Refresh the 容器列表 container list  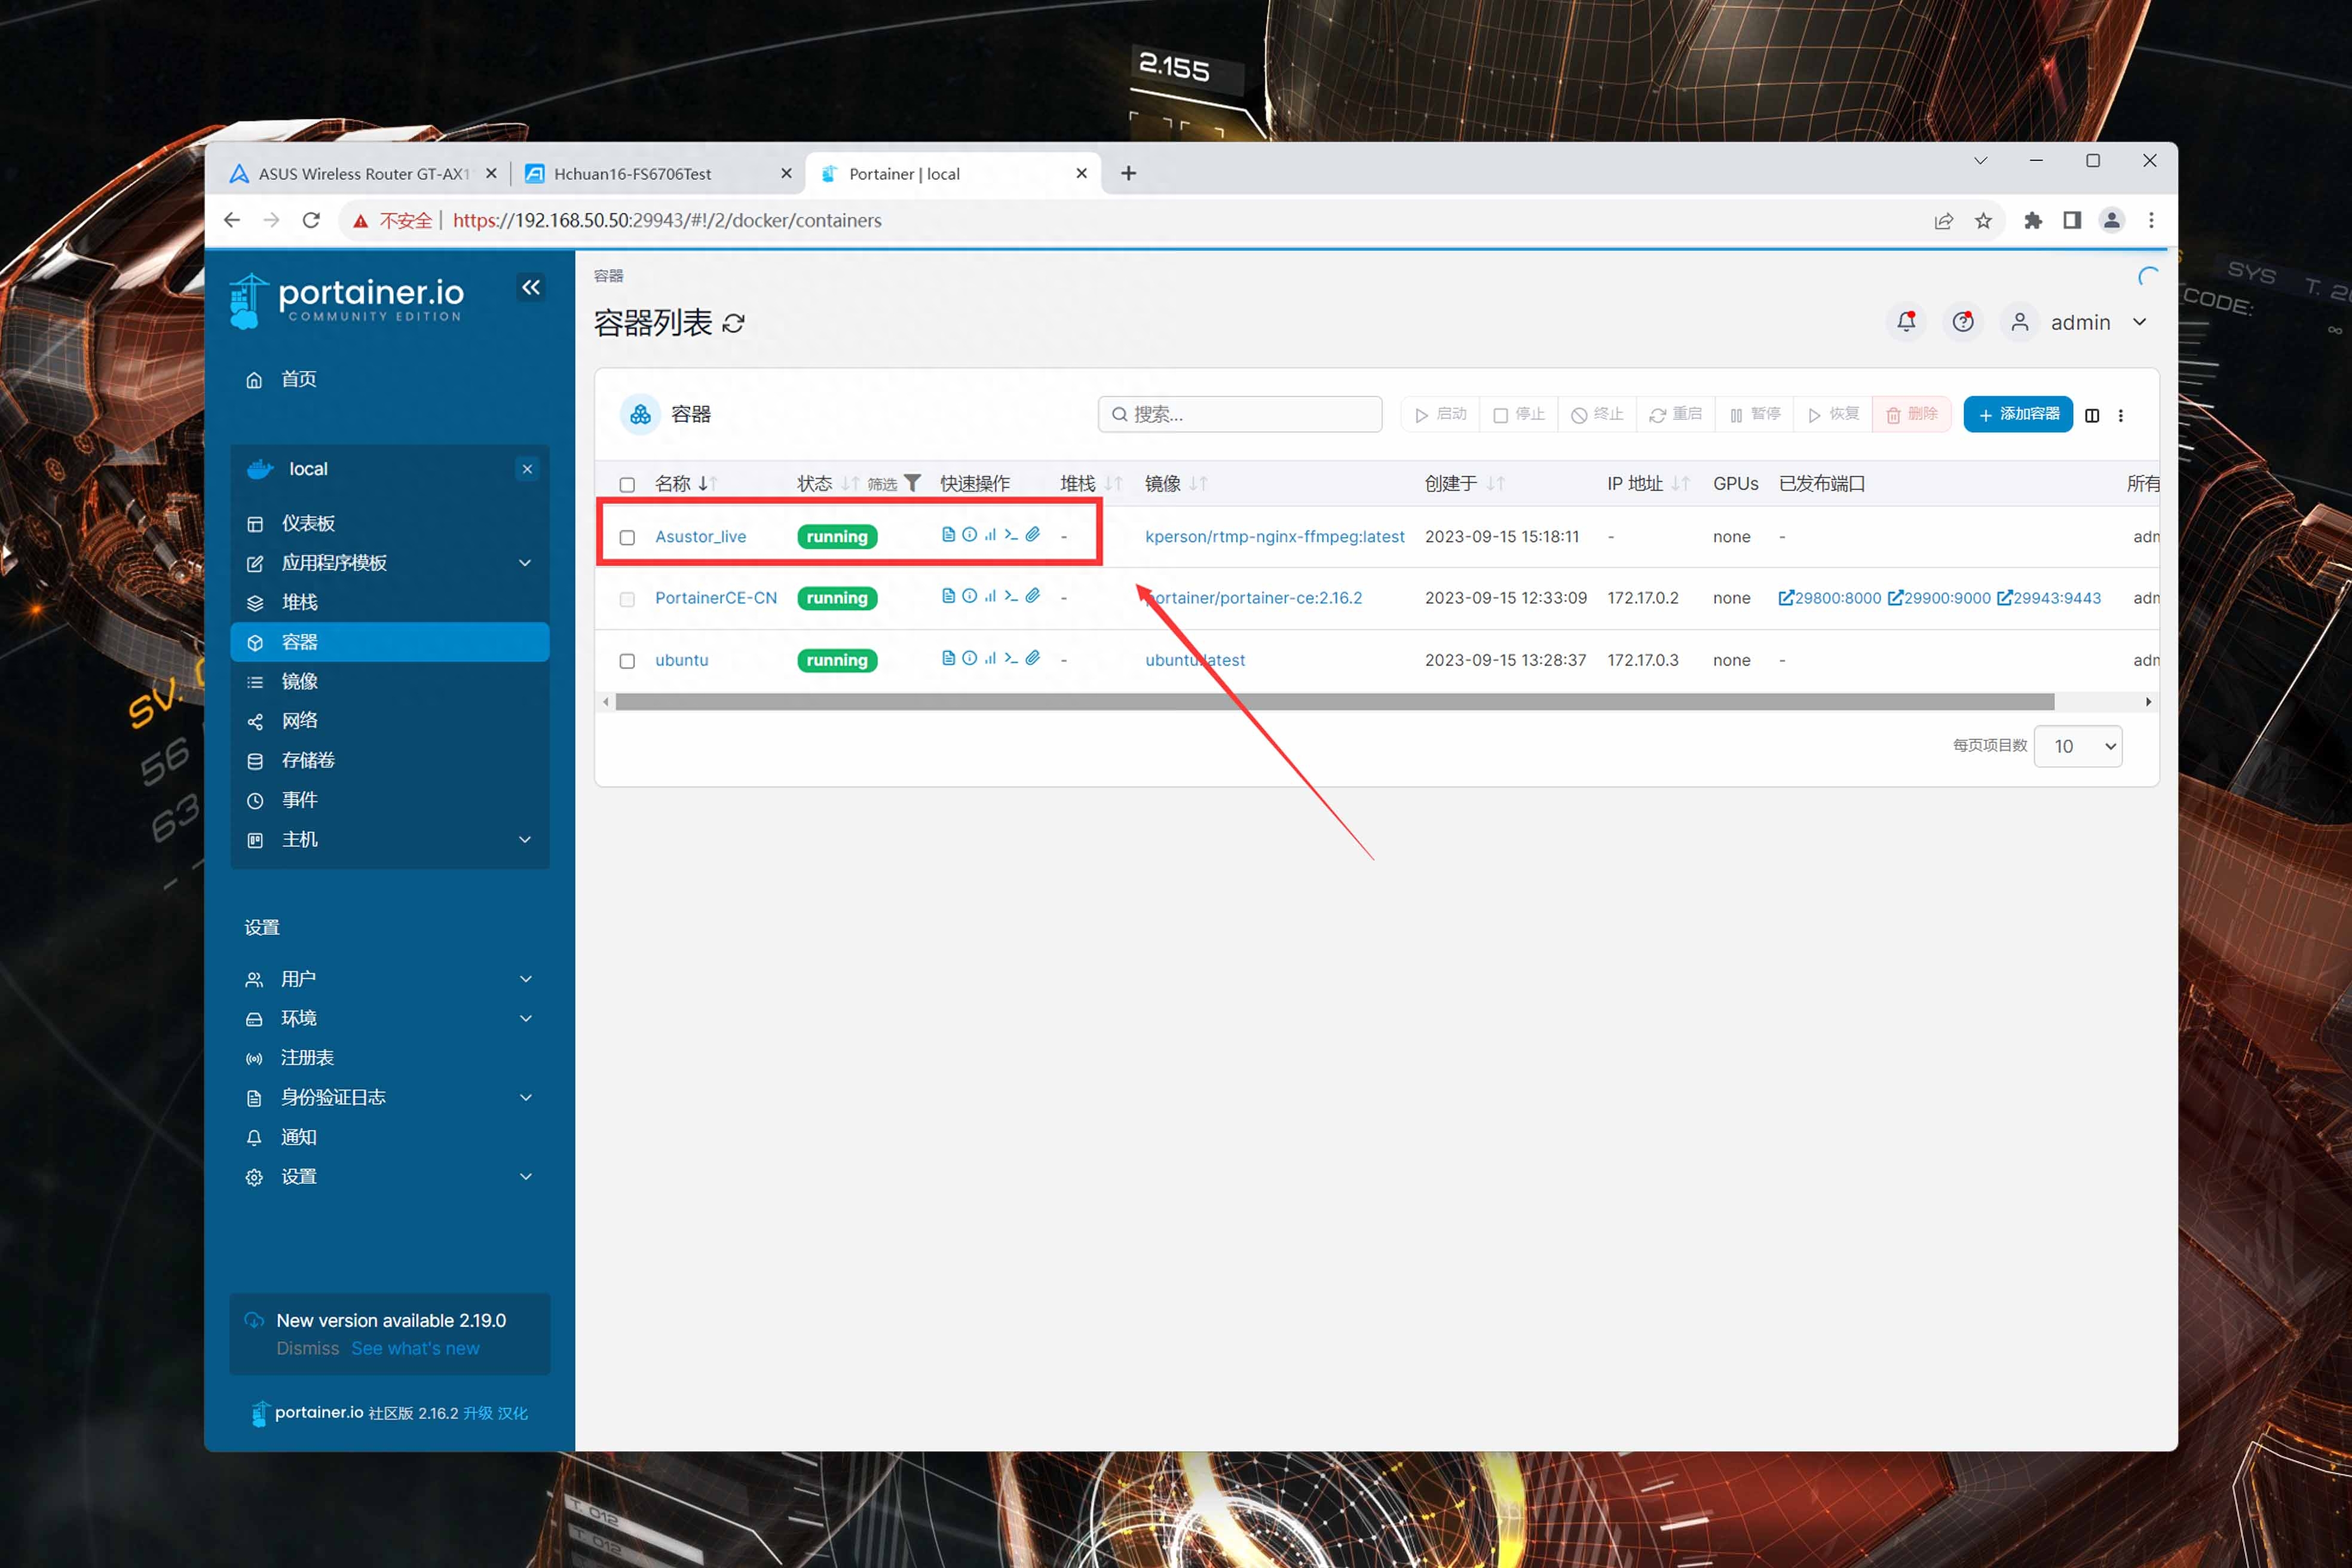click(x=734, y=323)
